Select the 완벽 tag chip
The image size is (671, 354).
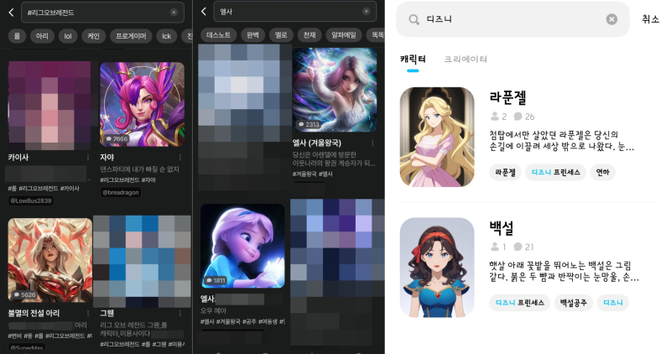tap(253, 35)
